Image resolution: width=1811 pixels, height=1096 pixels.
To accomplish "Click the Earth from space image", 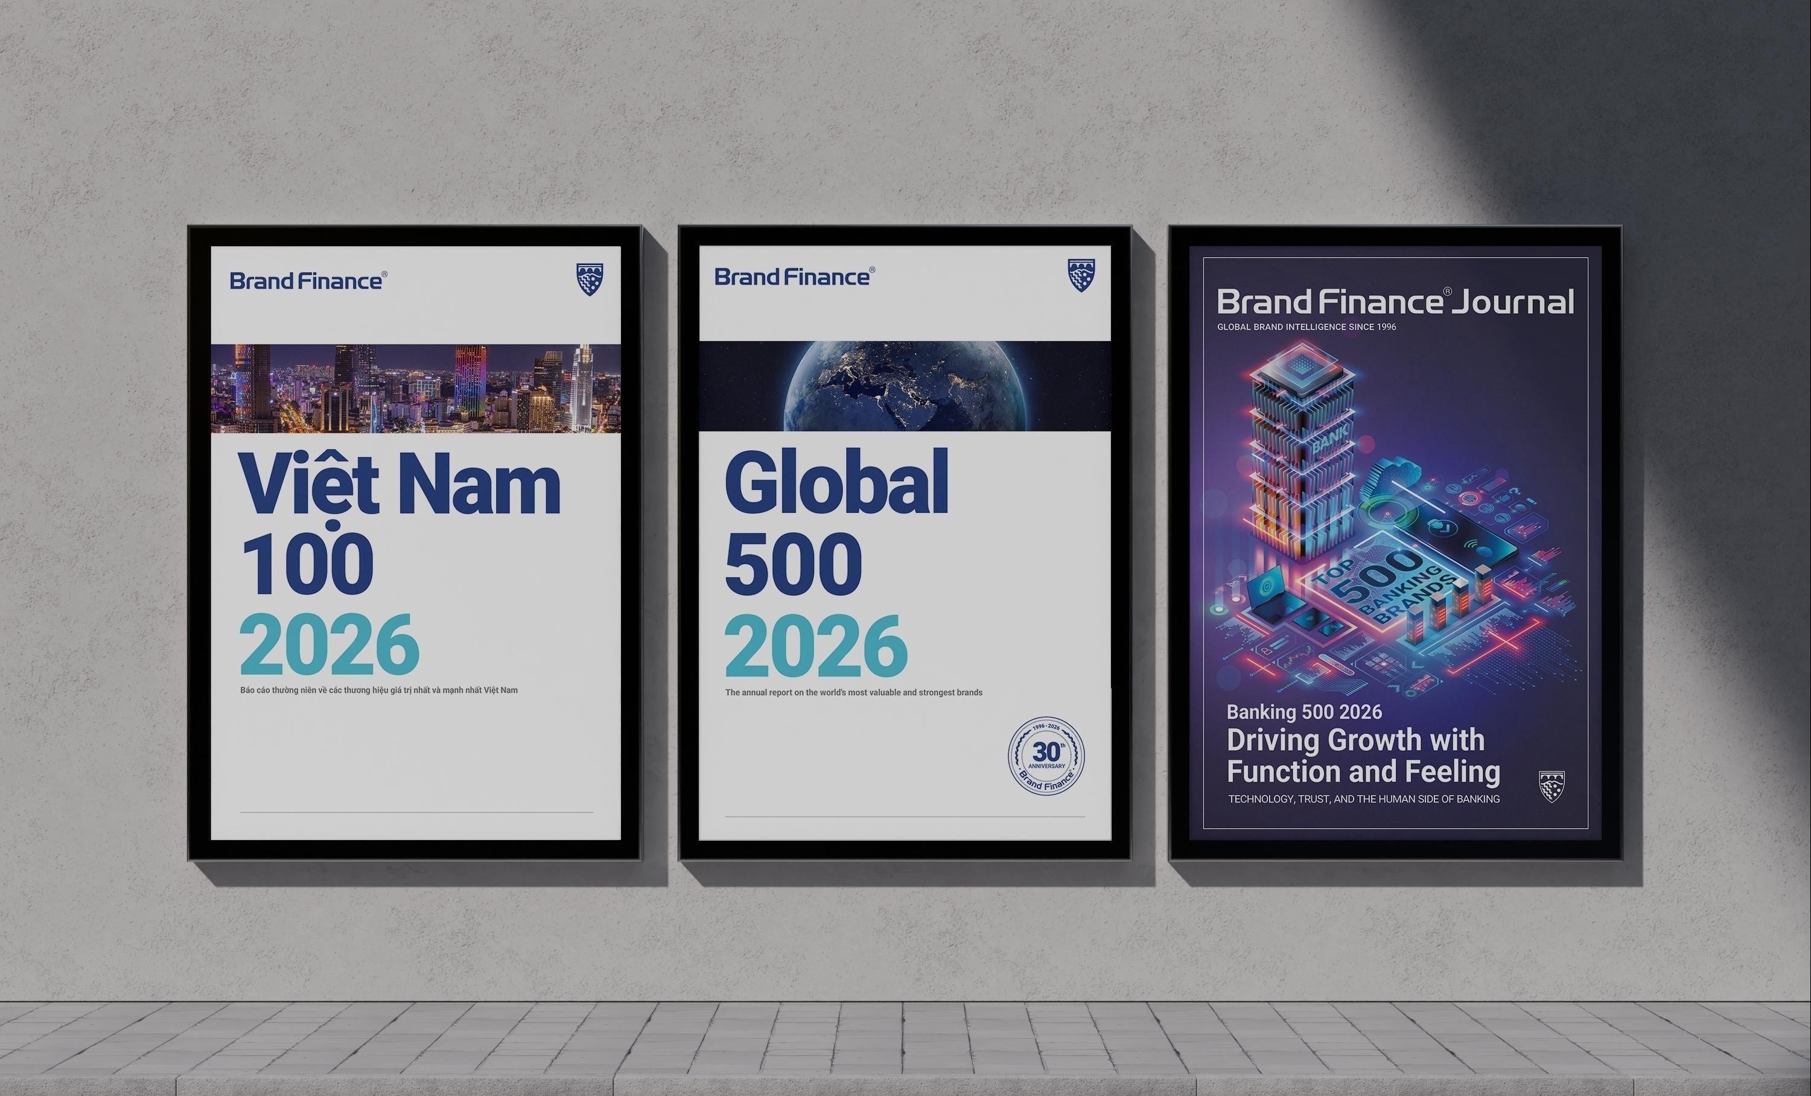I will click(x=905, y=386).
